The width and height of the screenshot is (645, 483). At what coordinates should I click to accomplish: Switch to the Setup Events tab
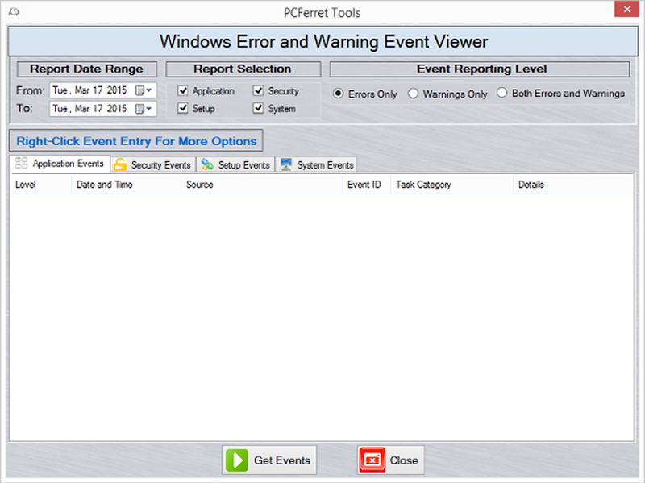click(235, 164)
